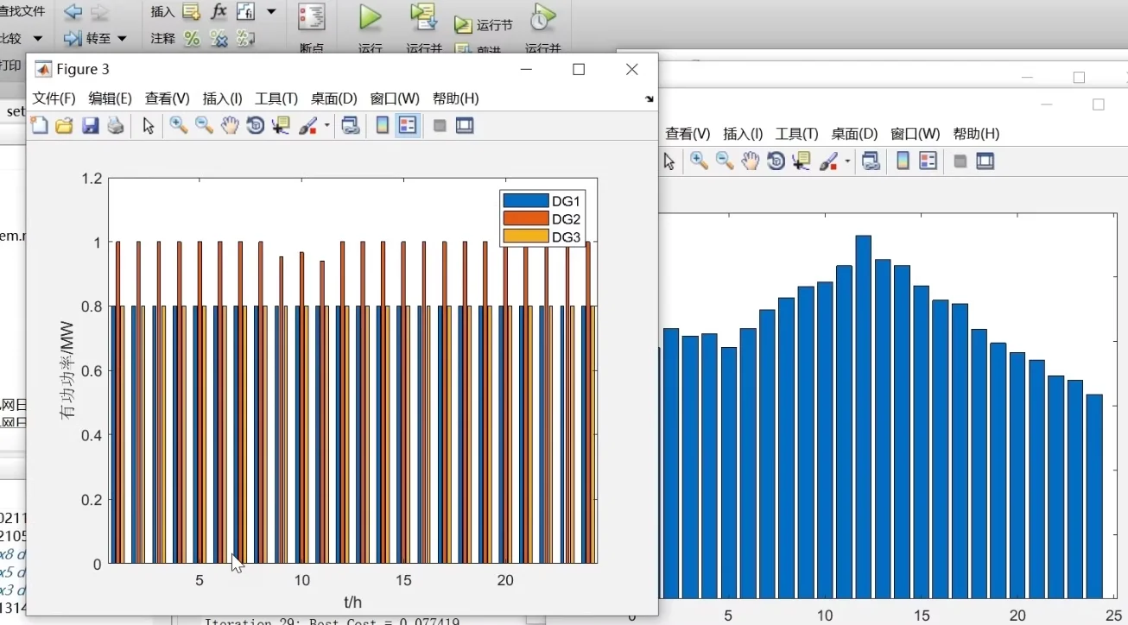Screen dimensions: 1128x625
Task: Enable Data Cursor tool in Figure 3
Action: click(x=281, y=126)
